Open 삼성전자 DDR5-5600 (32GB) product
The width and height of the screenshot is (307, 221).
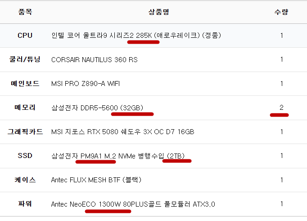pos(97,108)
